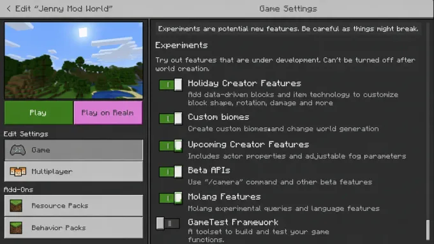Click the "Experiments" section heading
The height and width of the screenshot is (244, 434).
(181, 45)
